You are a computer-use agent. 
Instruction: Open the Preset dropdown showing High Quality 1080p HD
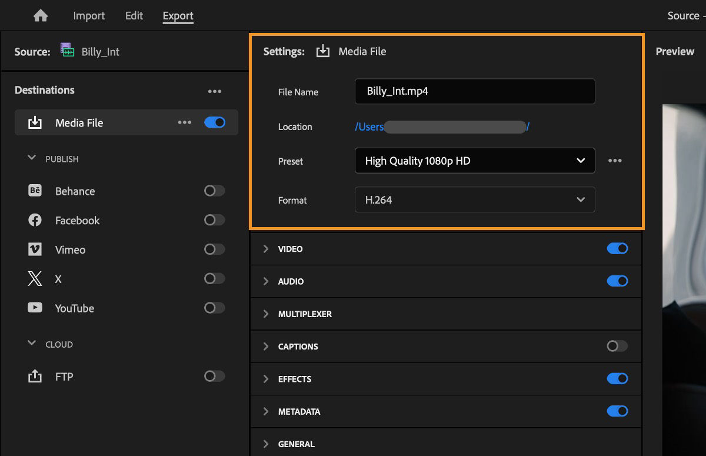[x=475, y=161]
